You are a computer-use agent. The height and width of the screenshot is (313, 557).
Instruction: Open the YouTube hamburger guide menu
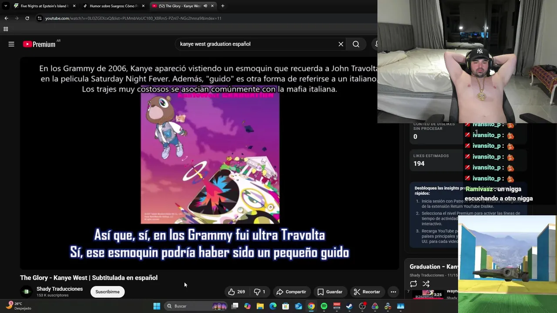click(x=11, y=44)
